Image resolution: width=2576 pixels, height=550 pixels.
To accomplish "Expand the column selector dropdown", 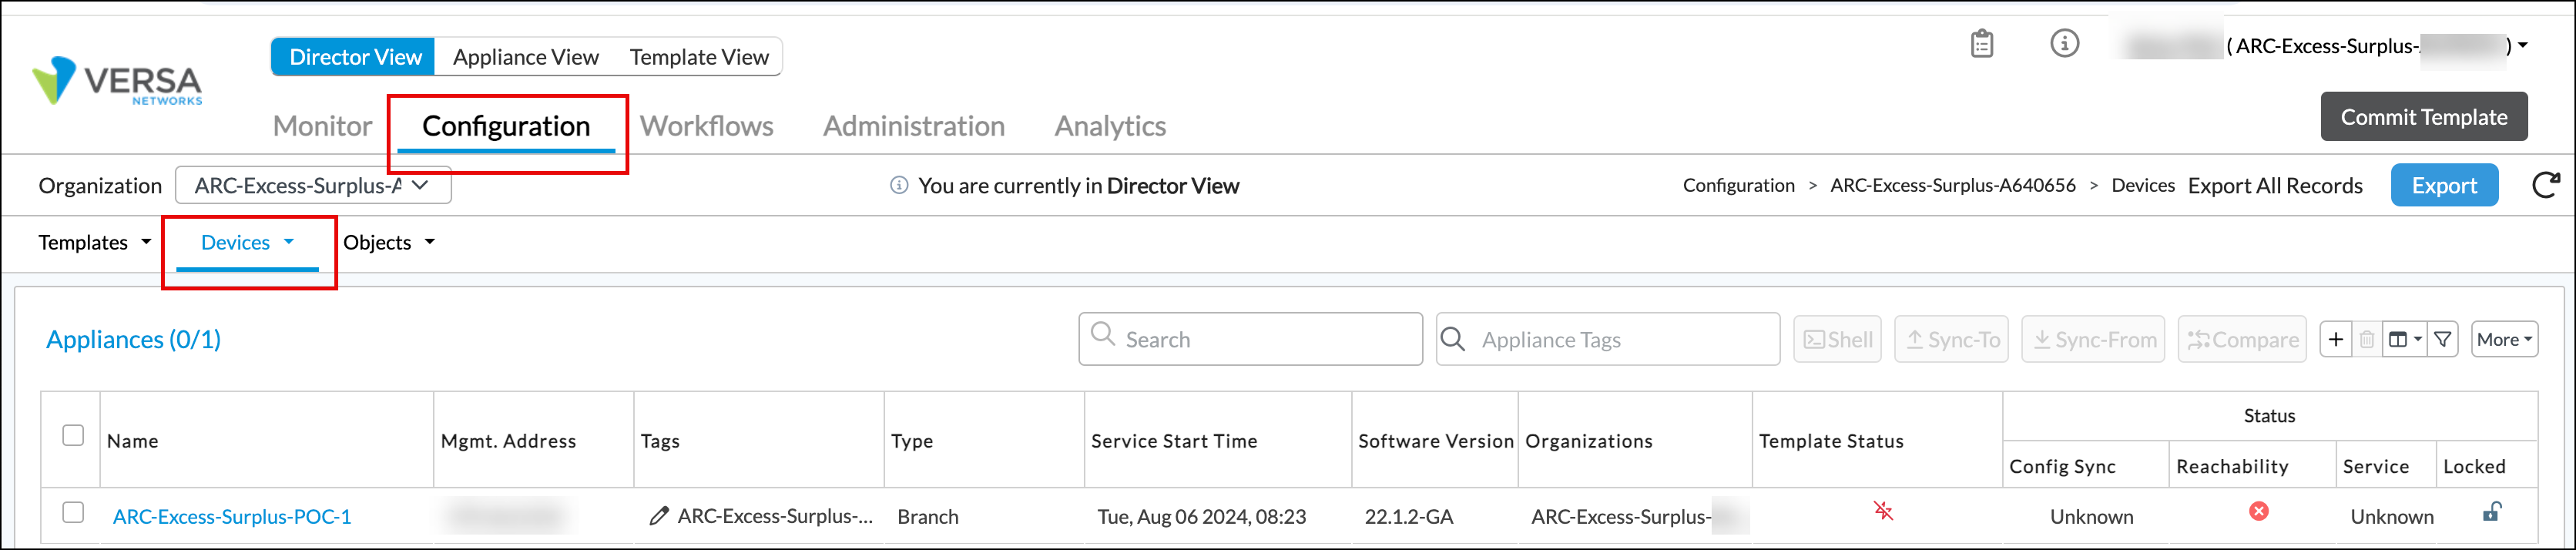I will (2405, 340).
